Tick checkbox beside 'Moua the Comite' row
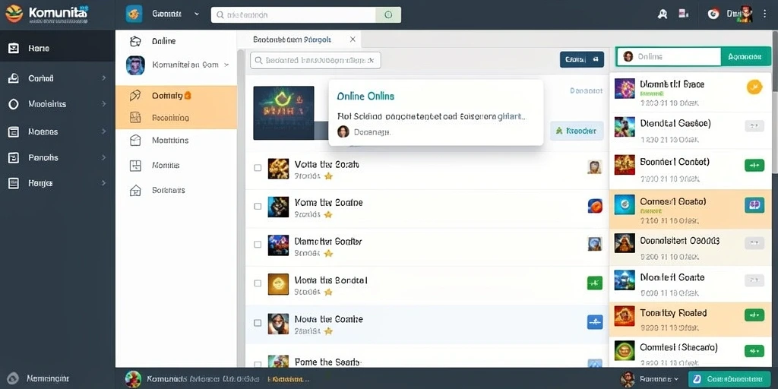 point(258,322)
